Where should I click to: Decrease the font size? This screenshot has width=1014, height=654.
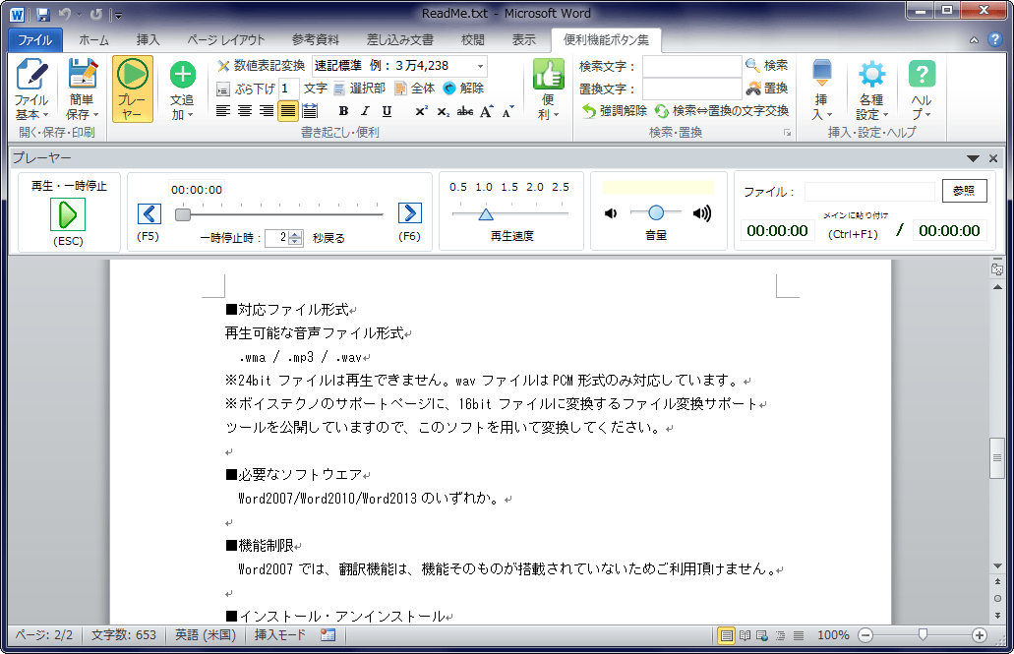click(x=508, y=111)
